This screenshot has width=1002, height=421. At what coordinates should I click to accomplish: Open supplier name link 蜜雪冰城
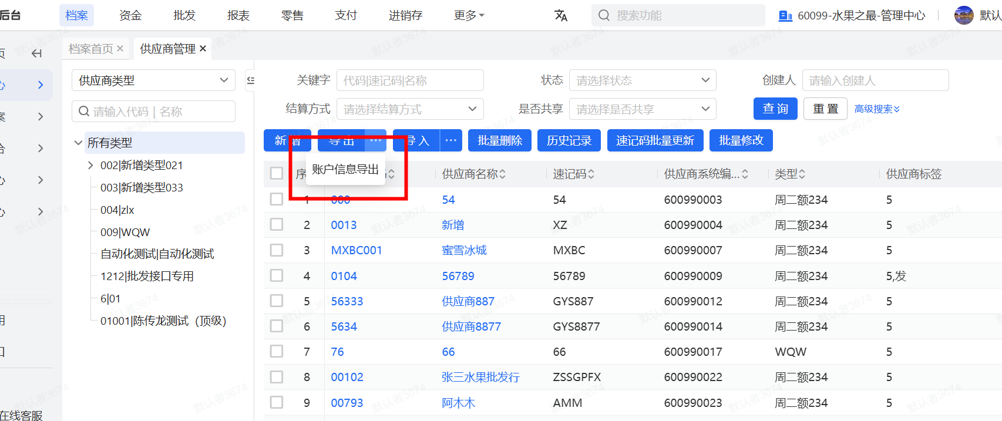click(x=465, y=250)
